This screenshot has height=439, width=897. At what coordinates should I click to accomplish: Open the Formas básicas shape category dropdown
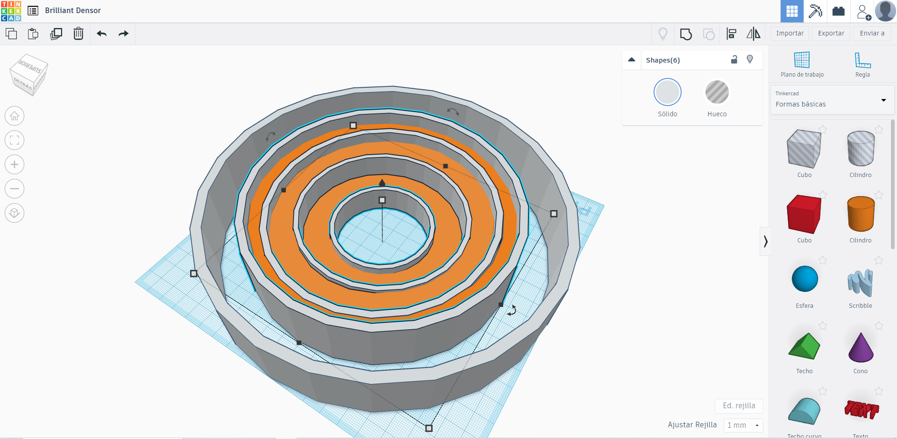click(x=832, y=99)
